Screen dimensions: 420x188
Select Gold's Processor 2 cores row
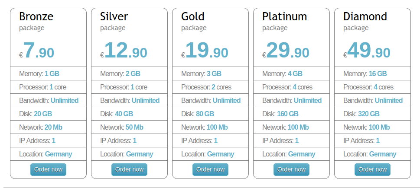point(210,87)
